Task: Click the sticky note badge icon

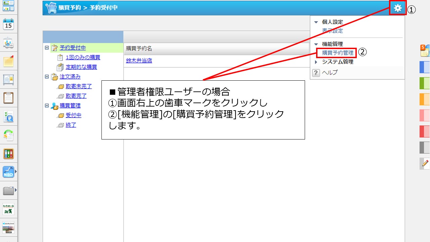Action: pos(425,50)
